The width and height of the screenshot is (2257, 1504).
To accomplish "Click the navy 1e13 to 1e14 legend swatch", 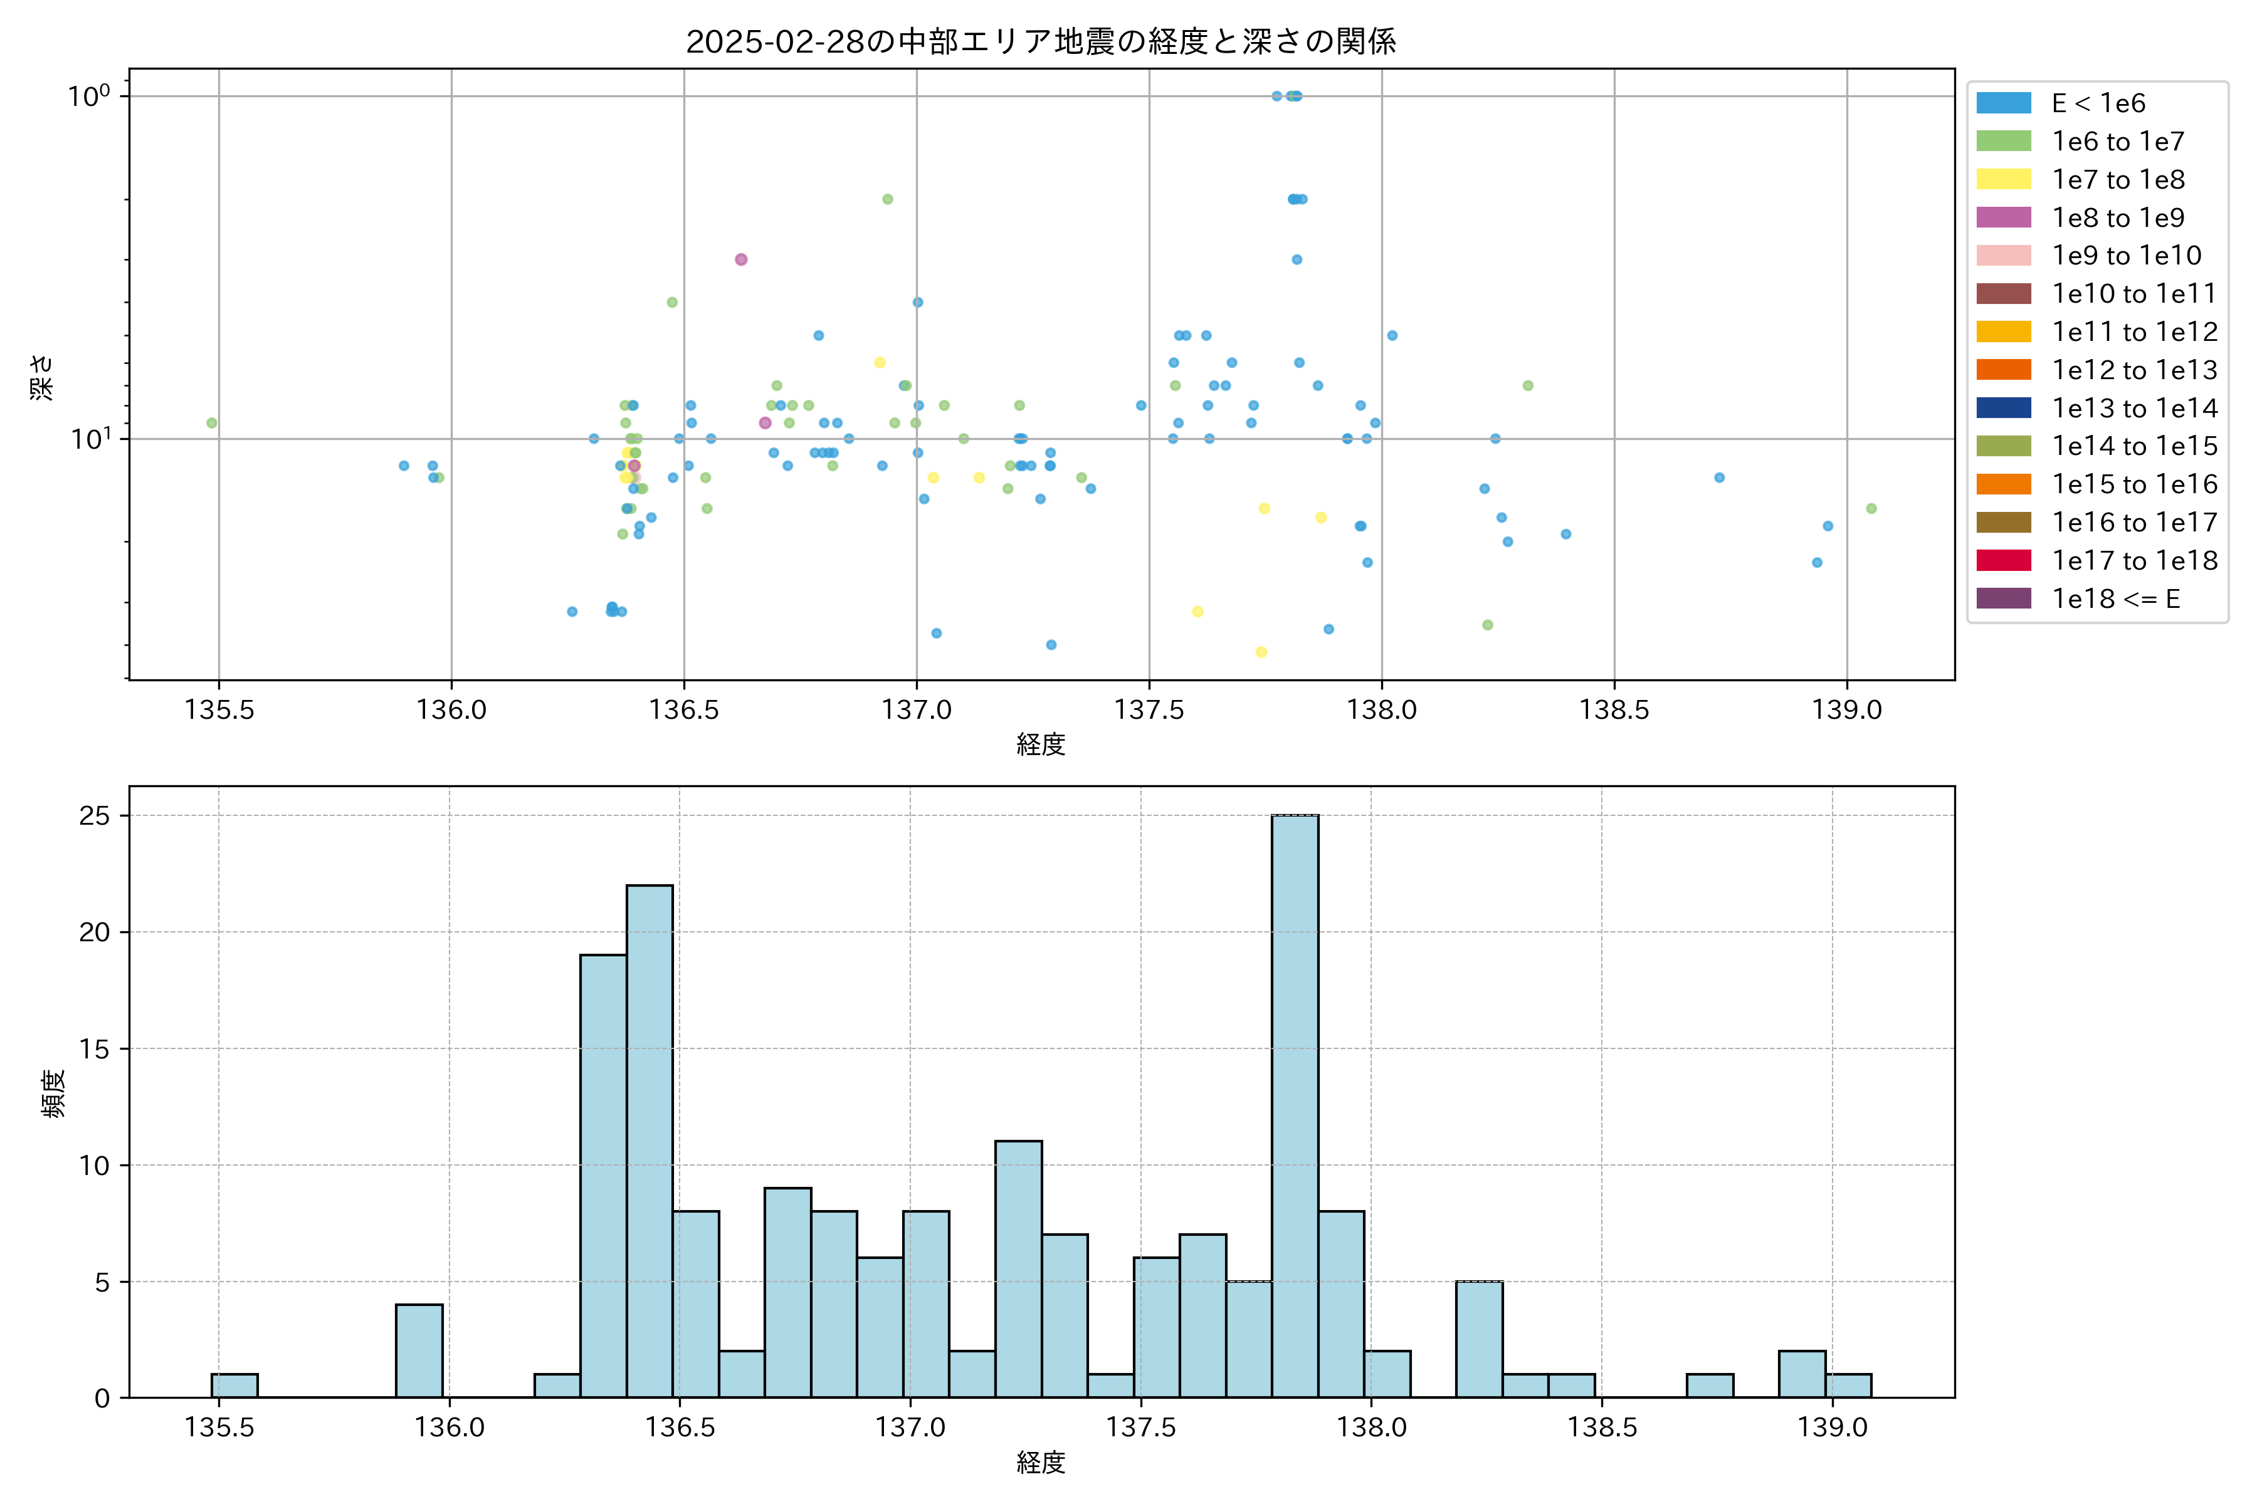I will [x=2002, y=408].
